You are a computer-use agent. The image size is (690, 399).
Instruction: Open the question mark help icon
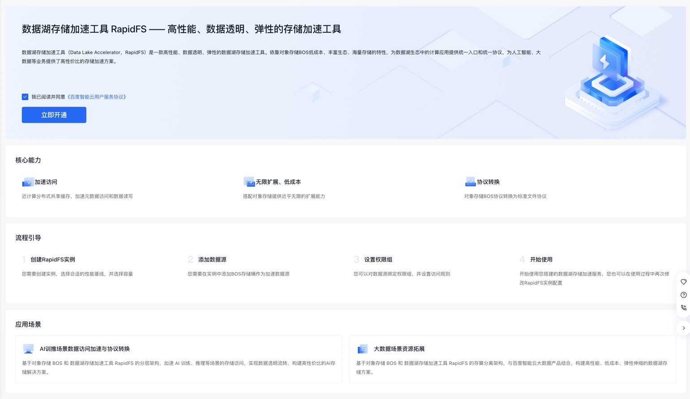[x=683, y=295]
